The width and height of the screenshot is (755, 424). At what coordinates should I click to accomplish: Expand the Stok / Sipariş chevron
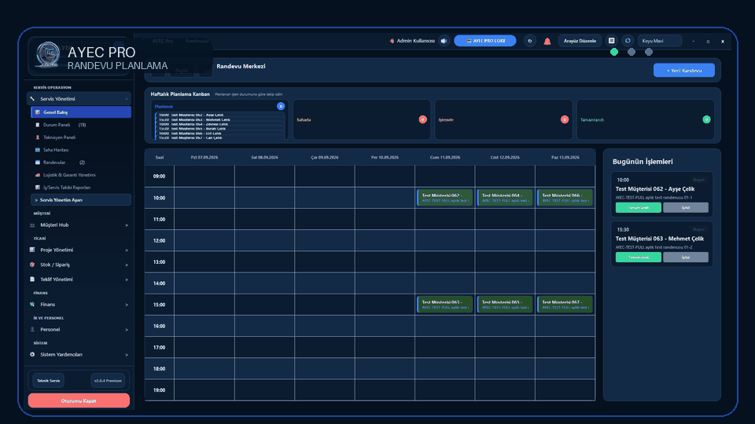point(127,265)
